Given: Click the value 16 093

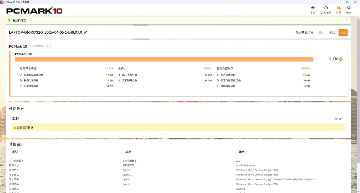Looking at the screenshot, I should (208, 80).
